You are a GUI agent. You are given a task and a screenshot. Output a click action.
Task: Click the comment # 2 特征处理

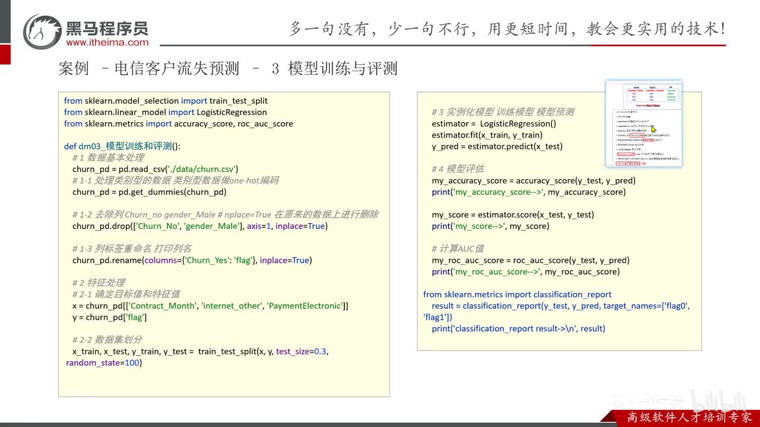(x=99, y=283)
